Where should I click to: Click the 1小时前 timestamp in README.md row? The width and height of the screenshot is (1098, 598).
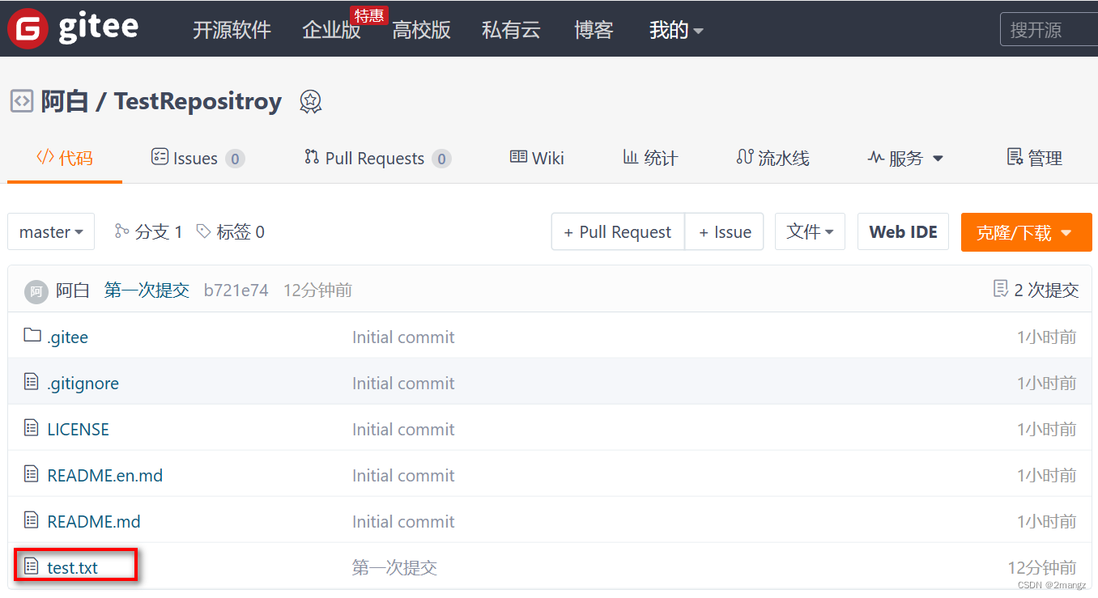pyautogui.click(x=1047, y=522)
